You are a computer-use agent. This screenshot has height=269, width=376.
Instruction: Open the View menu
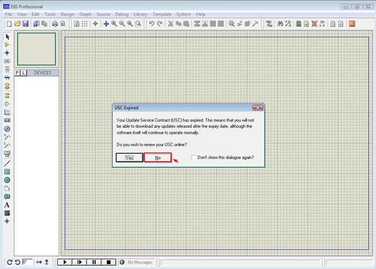point(22,14)
